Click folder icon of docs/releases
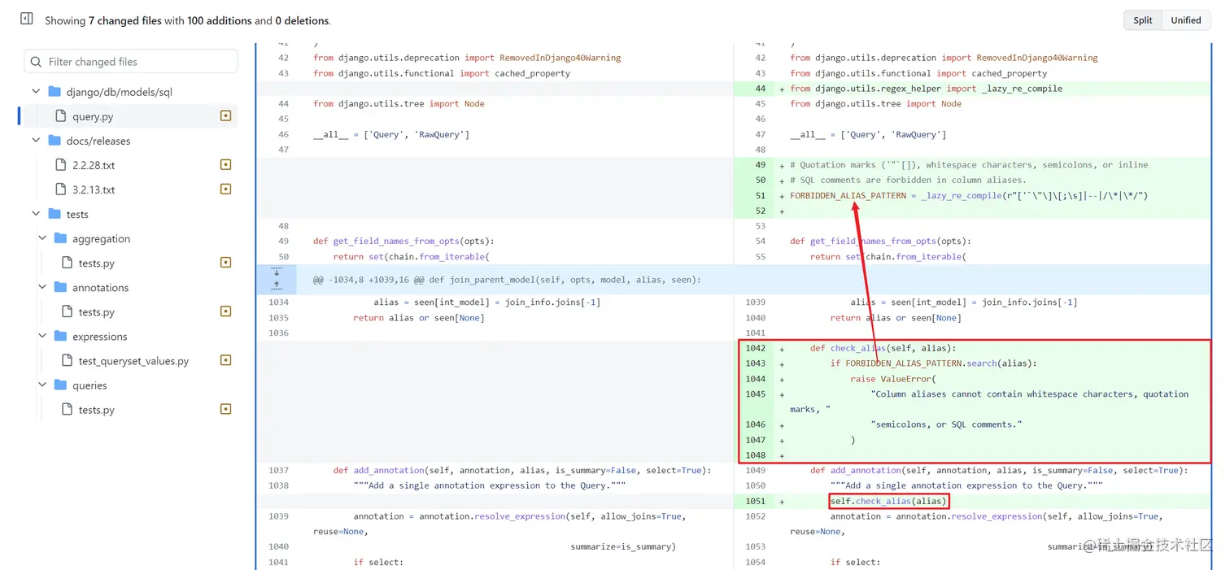This screenshot has height=570, width=1230. coord(55,141)
